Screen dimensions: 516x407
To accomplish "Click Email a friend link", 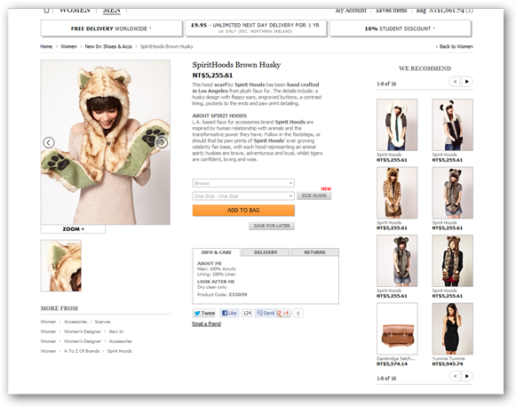I will (206, 323).
